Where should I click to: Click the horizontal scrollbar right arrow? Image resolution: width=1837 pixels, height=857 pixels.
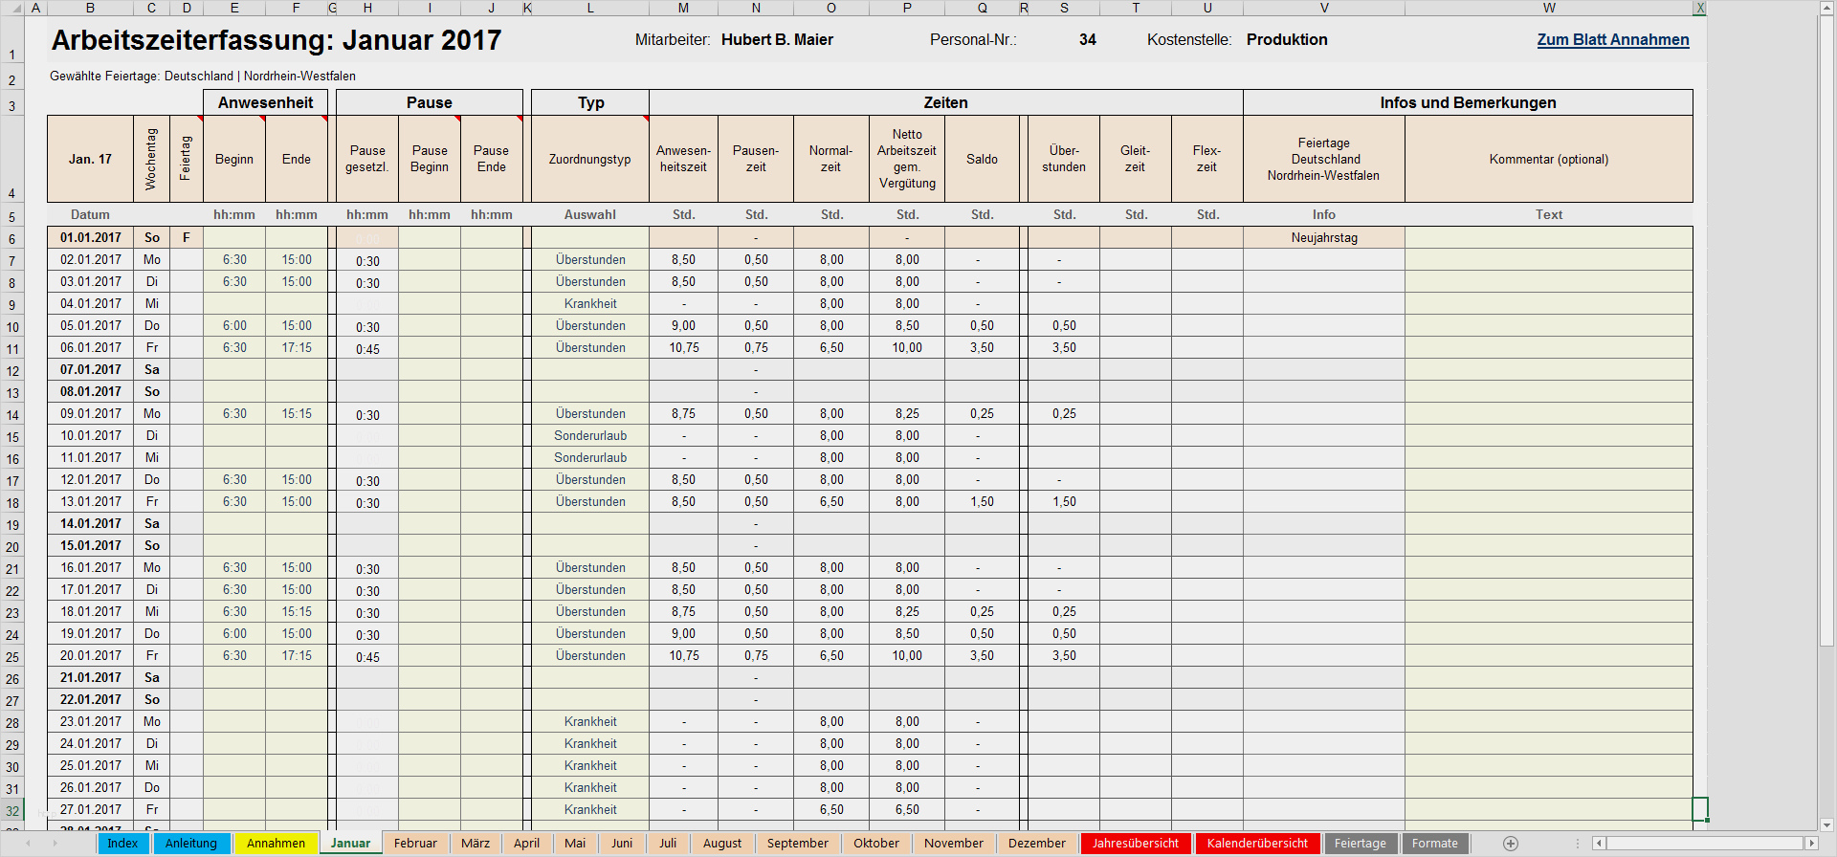click(1811, 844)
